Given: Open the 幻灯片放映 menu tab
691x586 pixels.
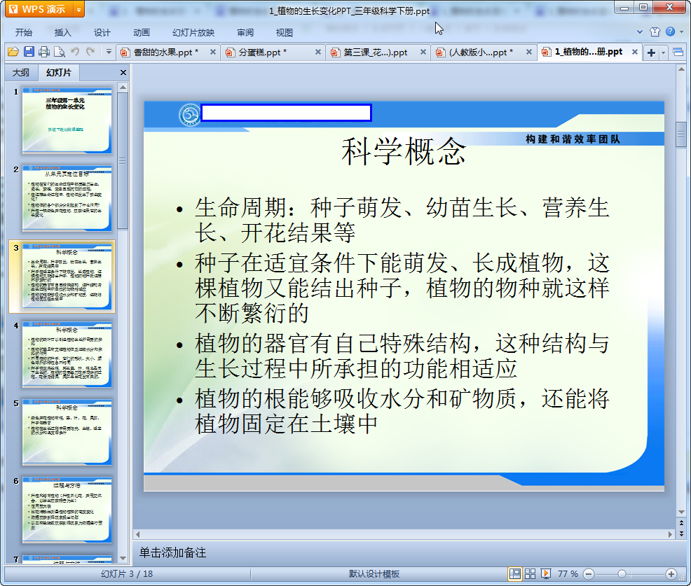Looking at the screenshot, I should (x=193, y=33).
